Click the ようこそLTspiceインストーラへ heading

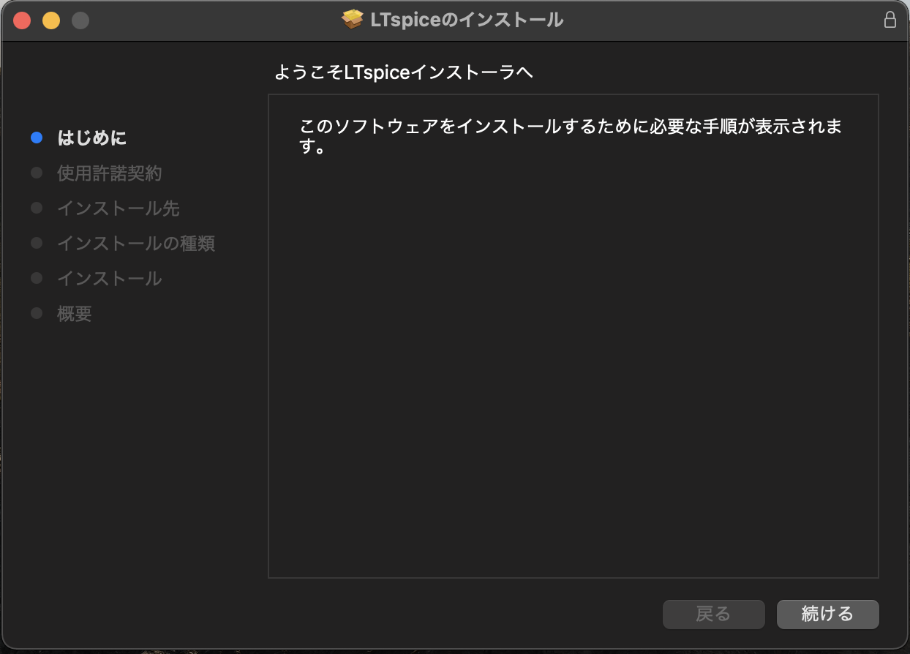point(404,72)
